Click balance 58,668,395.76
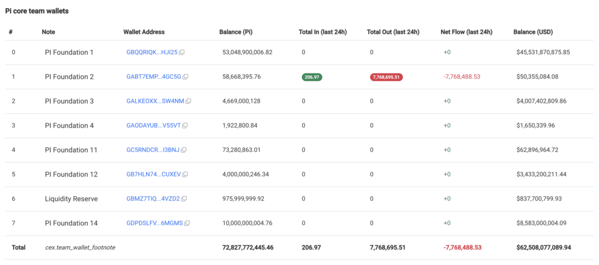Image resolution: width=599 pixels, height=265 pixels. 242,77
